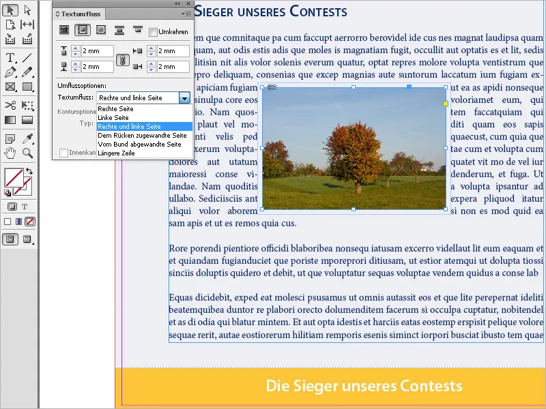Select the Note tool
The width and height of the screenshot is (546, 409).
click(x=10, y=139)
